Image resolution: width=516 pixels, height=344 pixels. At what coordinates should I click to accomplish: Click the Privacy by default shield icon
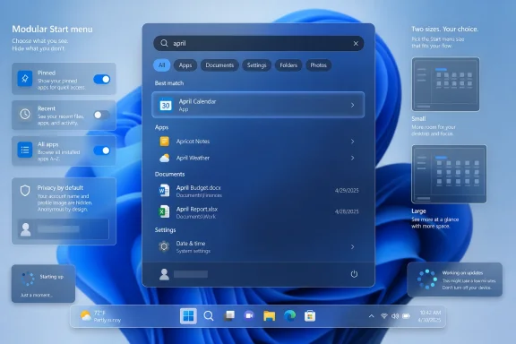(25, 191)
